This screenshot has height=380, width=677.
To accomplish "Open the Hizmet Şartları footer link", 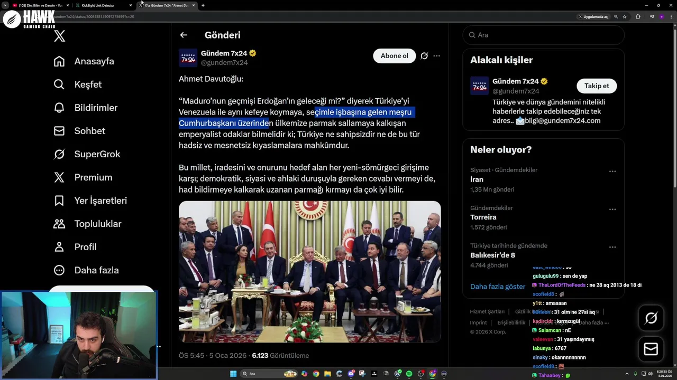I will click(487, 312).
